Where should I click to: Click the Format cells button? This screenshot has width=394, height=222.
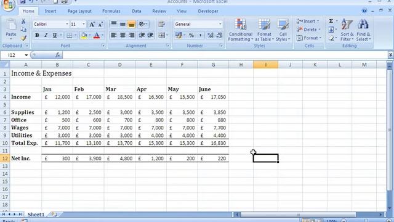(309, 38)
